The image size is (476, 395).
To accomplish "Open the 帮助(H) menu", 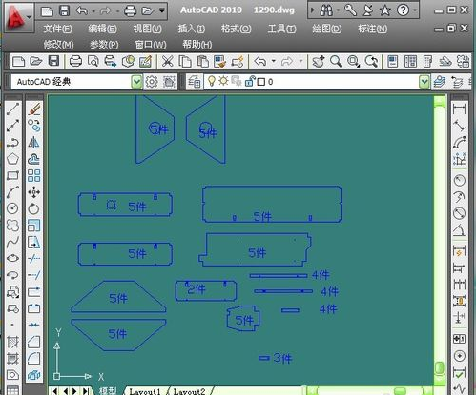I will pos(197,44).
